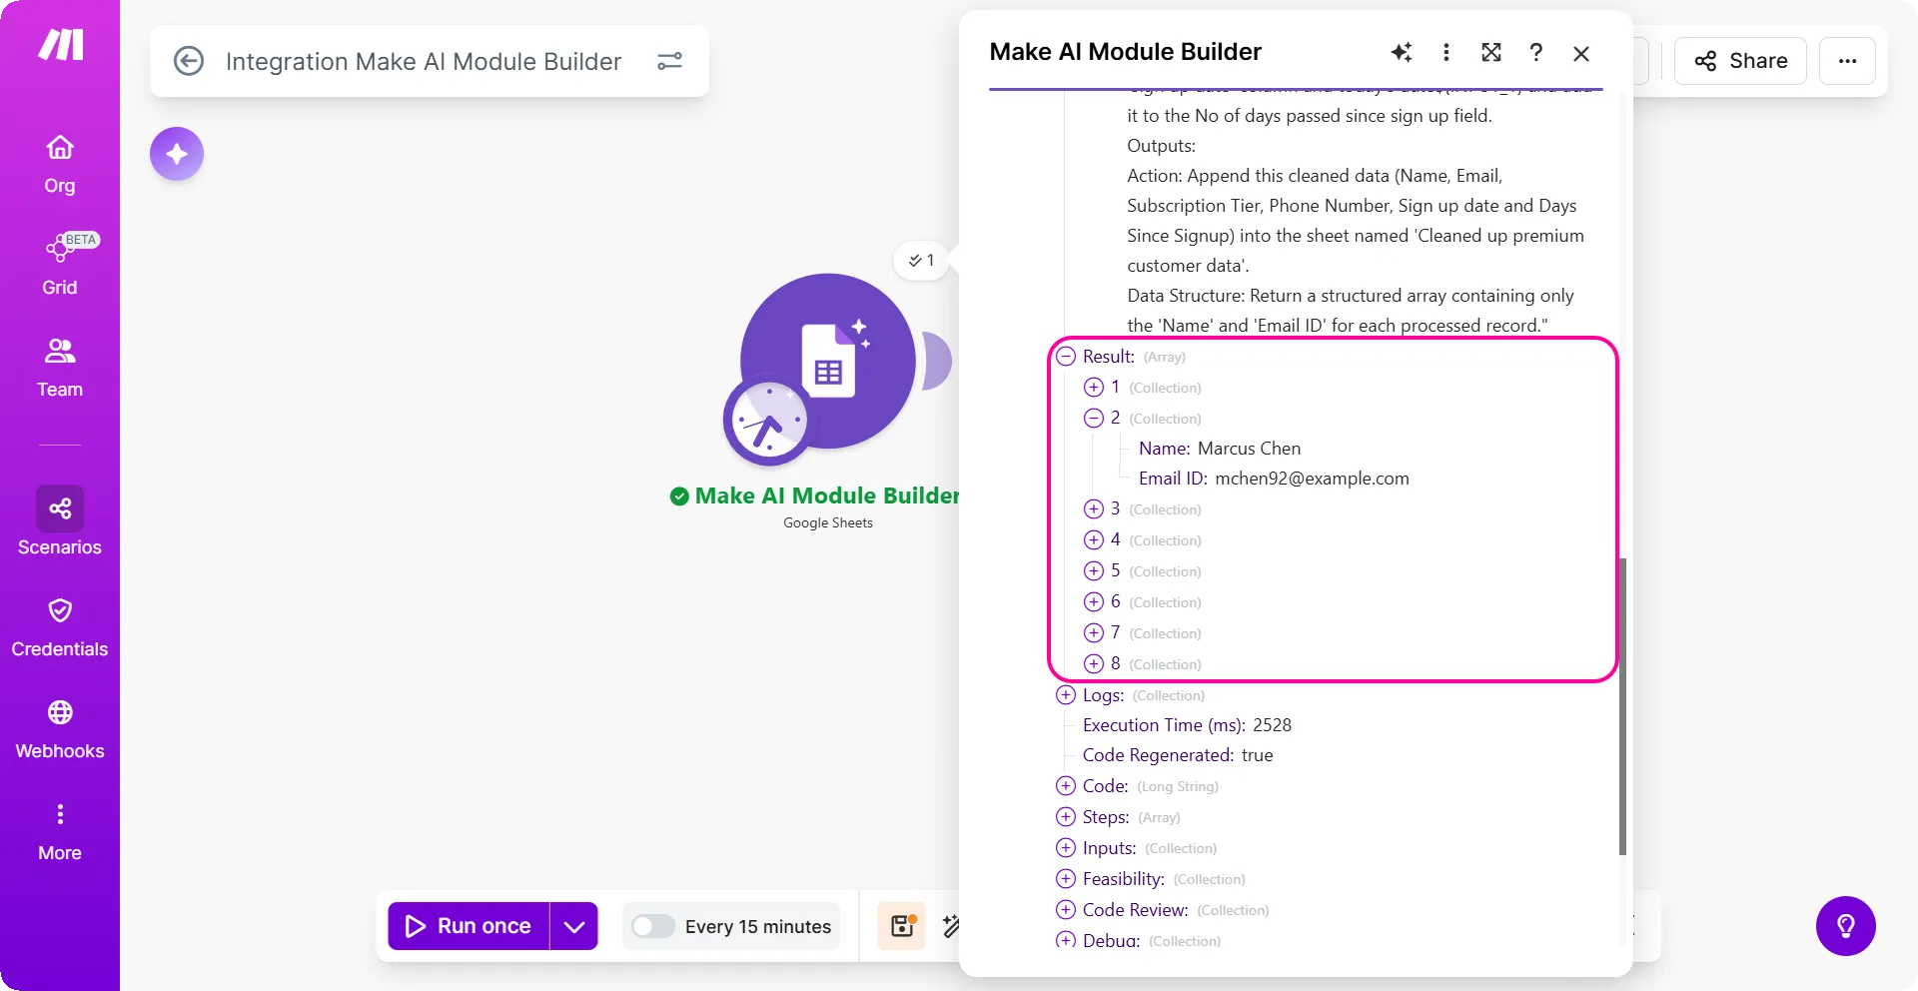Expand collection 5 in Result

click(1094, 571)
